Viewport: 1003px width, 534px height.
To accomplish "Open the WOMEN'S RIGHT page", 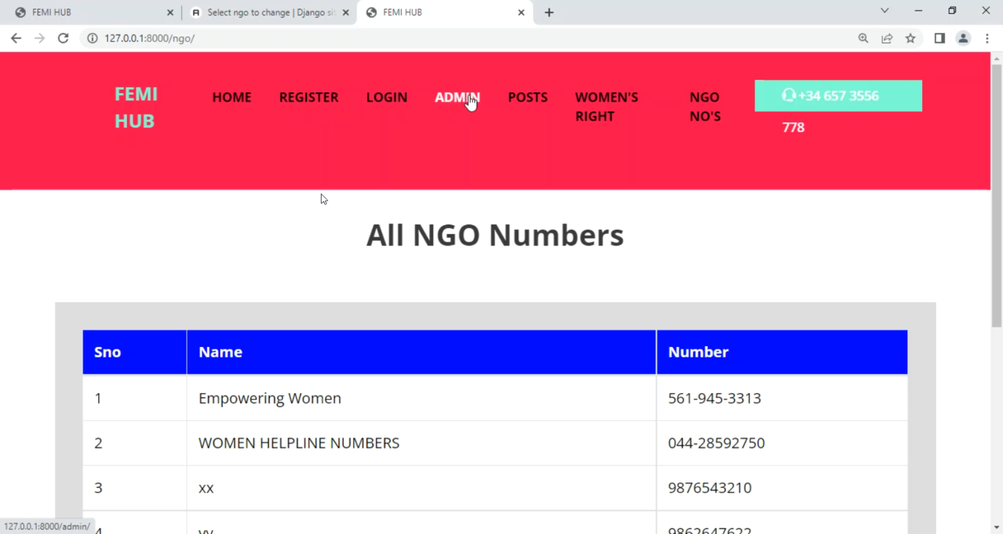I will [x=606, y=106].
